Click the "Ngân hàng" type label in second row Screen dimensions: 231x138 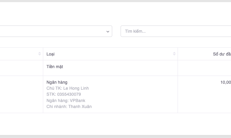tap(57, 82)
